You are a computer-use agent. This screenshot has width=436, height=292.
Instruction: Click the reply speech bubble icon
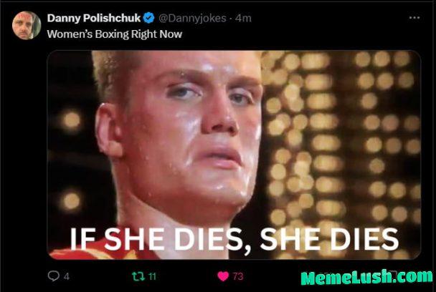[x=53, y=276]
